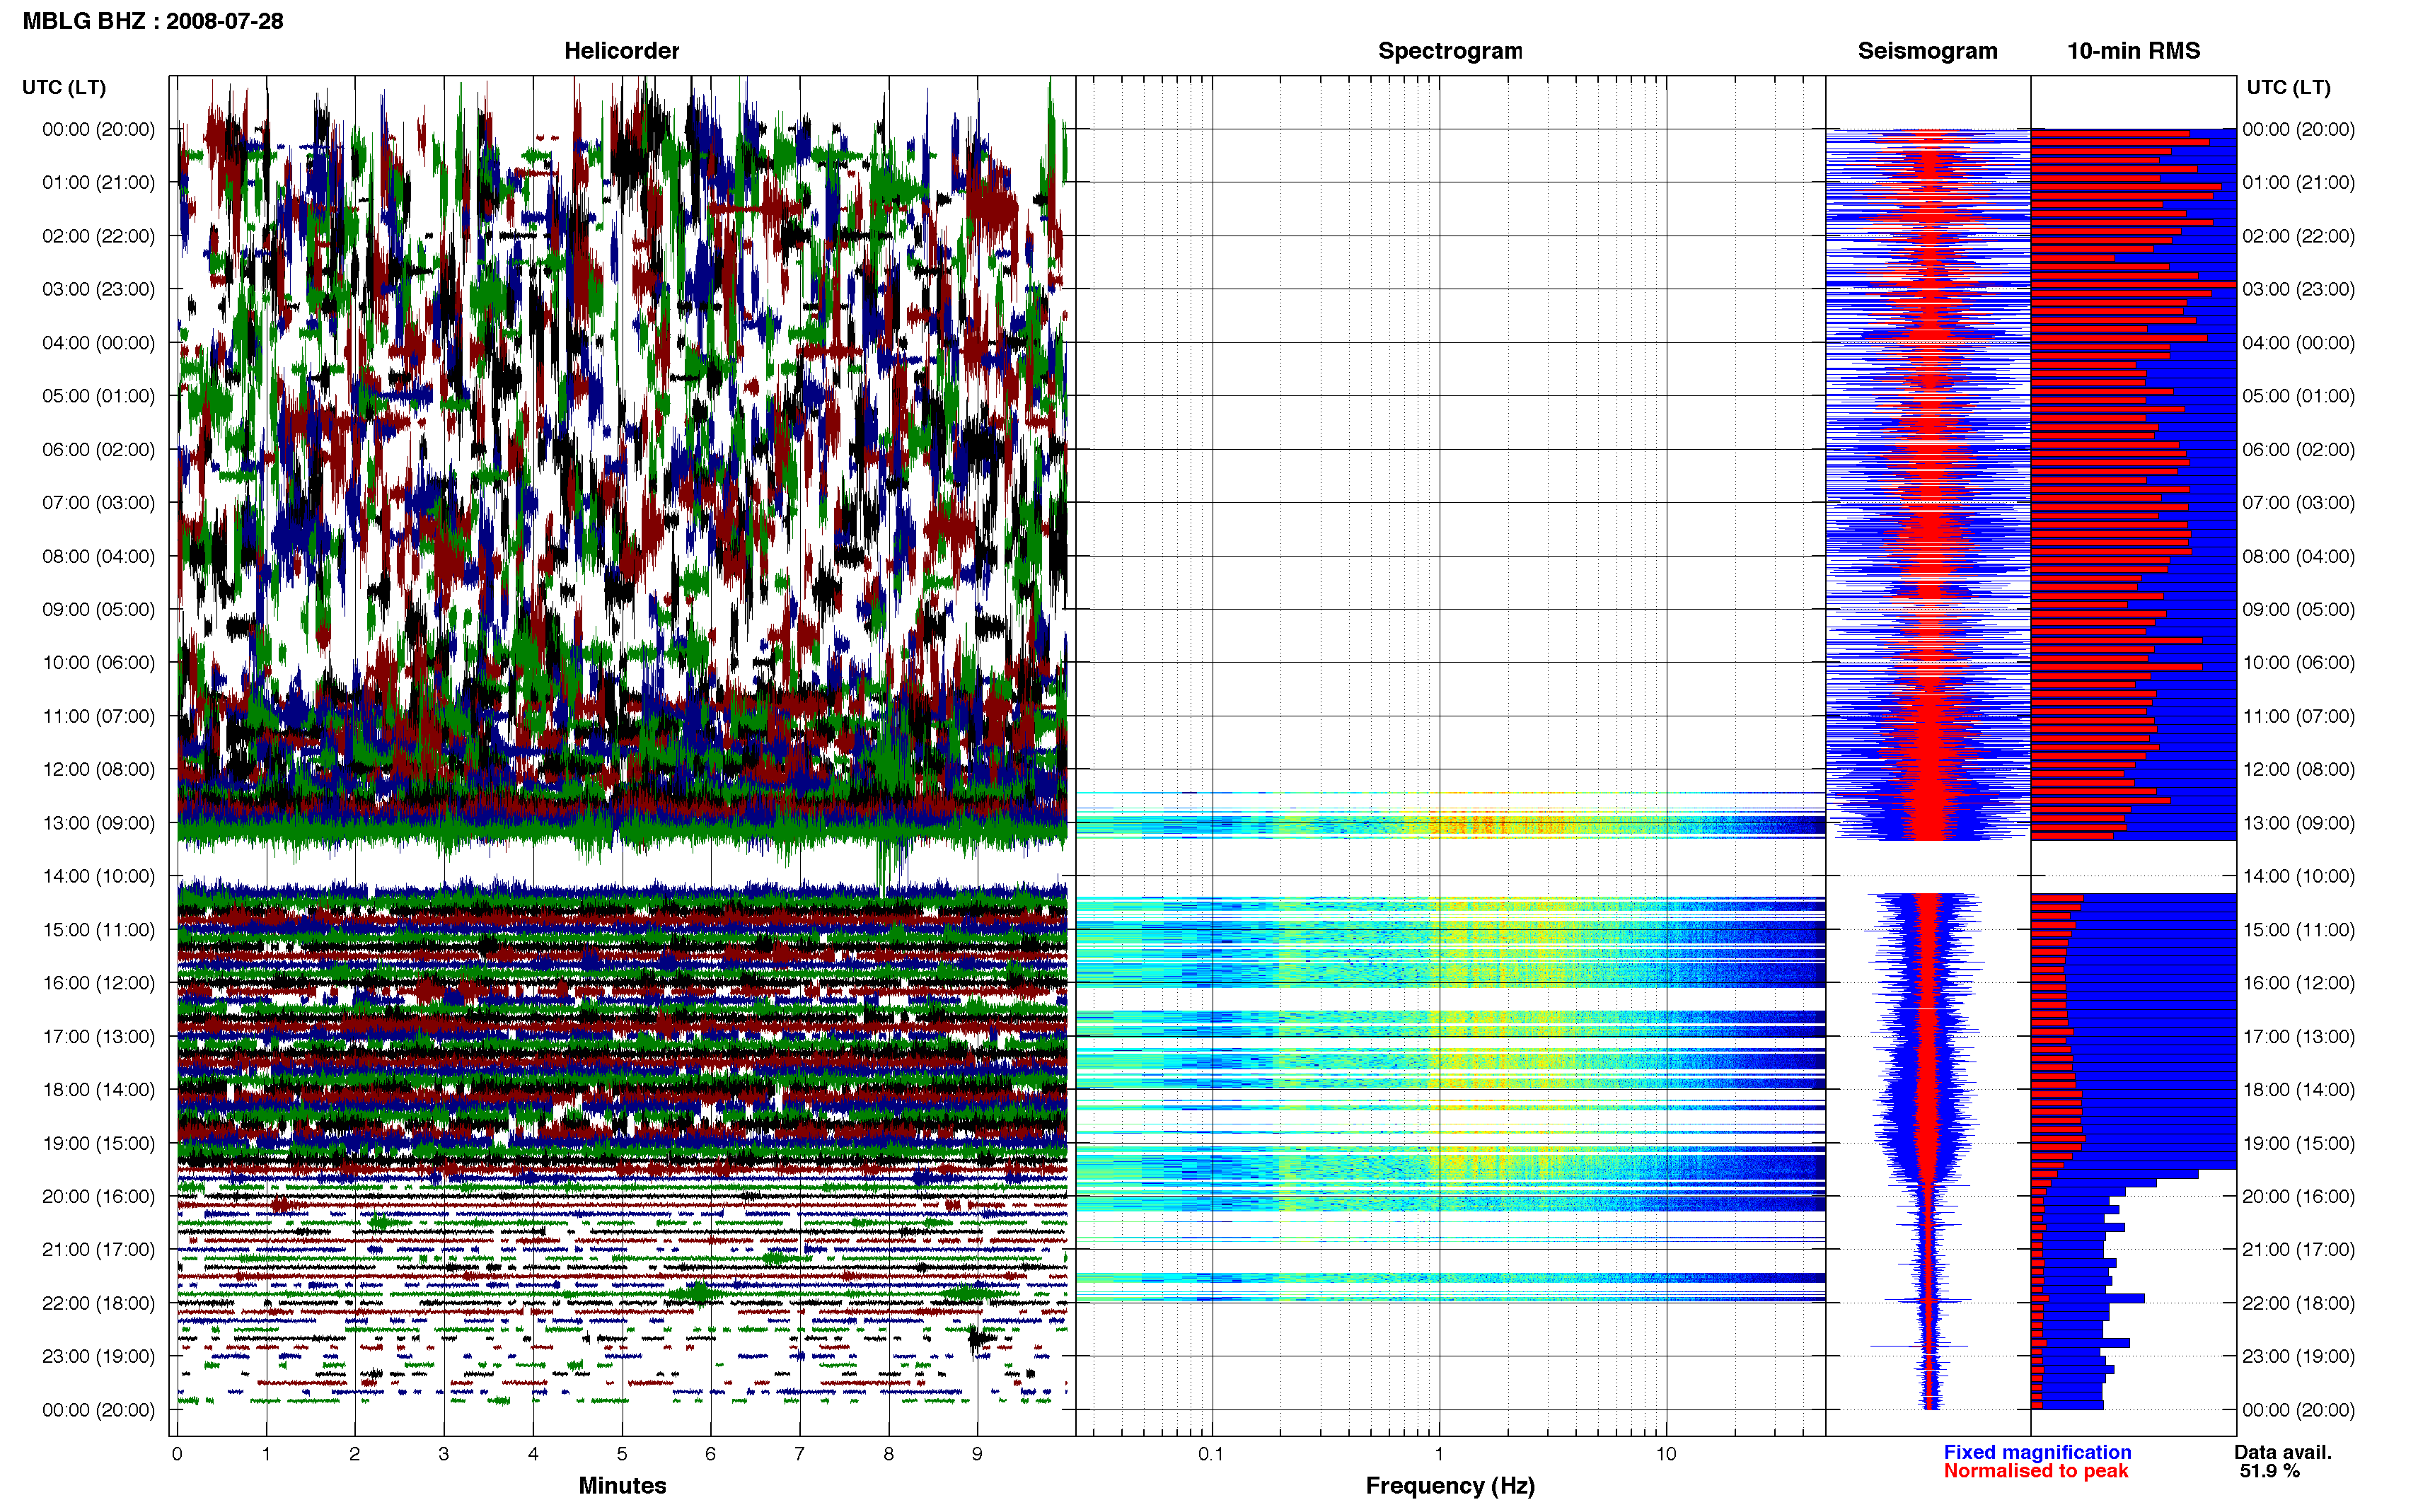This screenshot has width=2418, height=1512.
Task: Click the '51.9 %' availability value
Action: (2270, 1472)
